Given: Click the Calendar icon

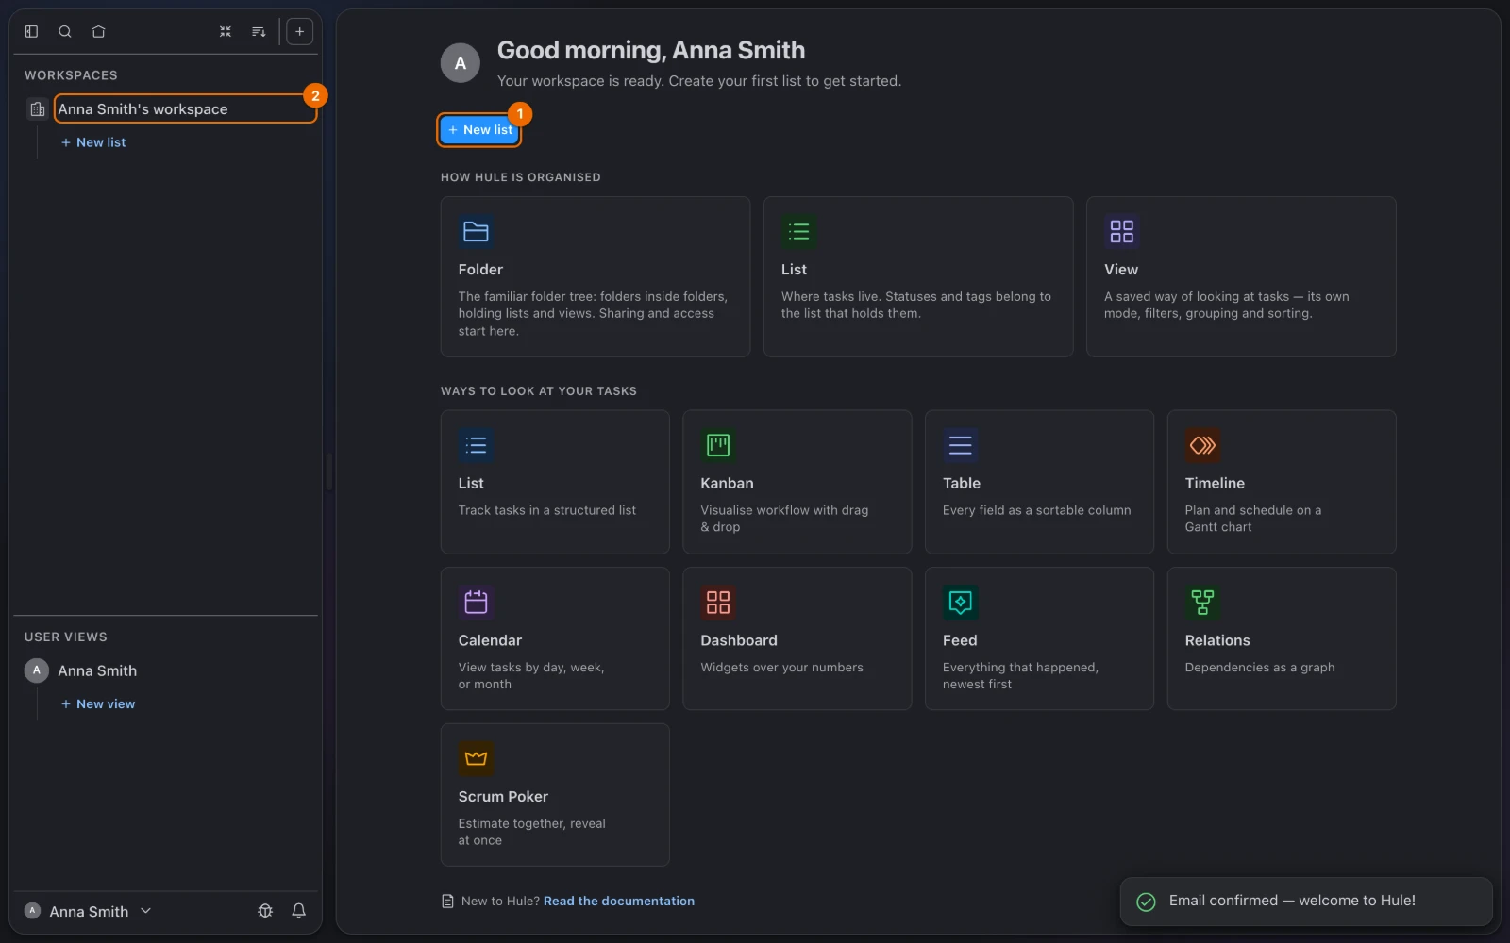Looking at the screenshot, I should pos(476,602).
